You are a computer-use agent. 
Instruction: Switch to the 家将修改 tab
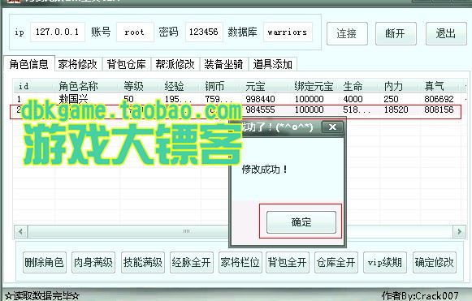pyautogui.click(x=78, y=64)
